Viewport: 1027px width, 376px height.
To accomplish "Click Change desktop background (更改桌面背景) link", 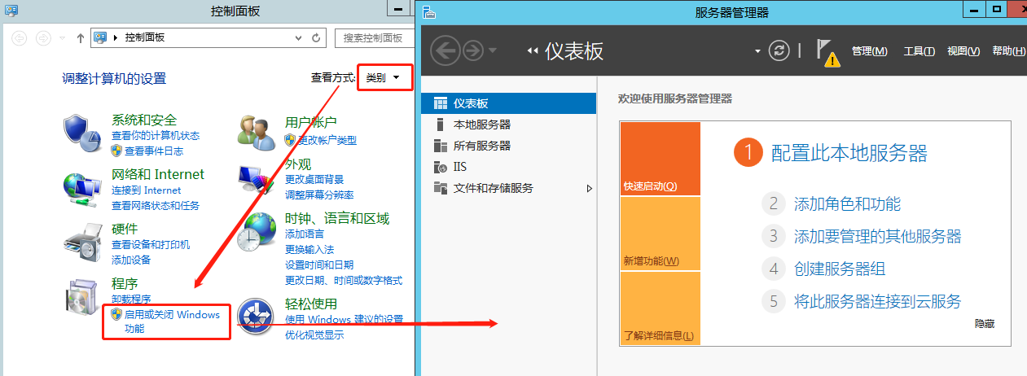I will pos(314,179).
